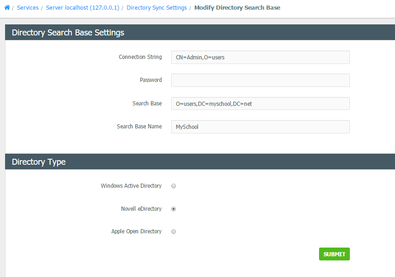This screenshot has width=395, height=277.
Task: Click the Apple Open Directory label
Action: pyautogui.click(x=136, y=231)
